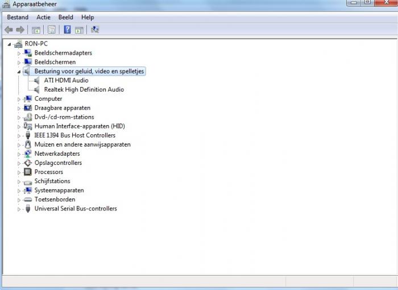Viewport: 398px width, 290px height.
Task: Select the IEEE 1394 Bus Host Controllers label
Action: point(75,135)
